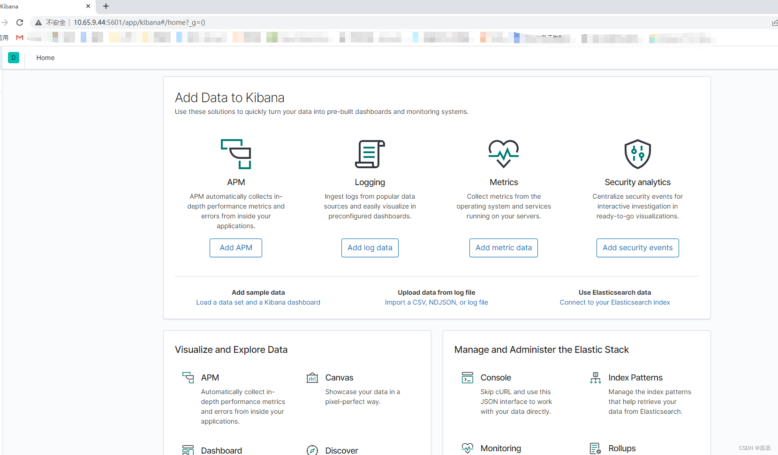Click the large APM icon

point(236,154)
